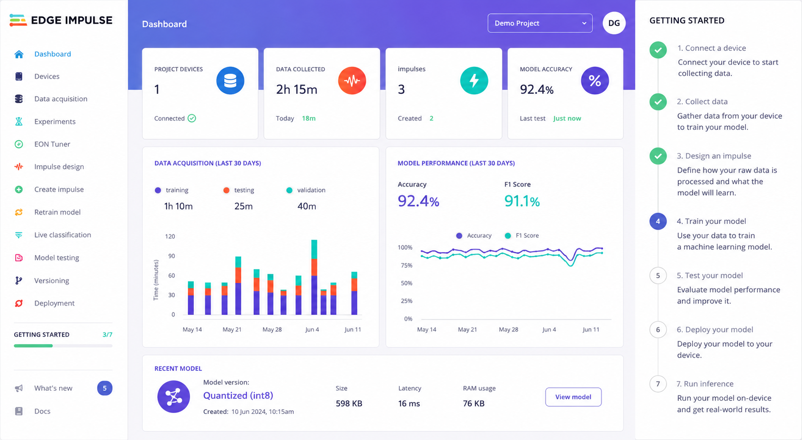802x440 pixels.
Task: Toggle validation series in data acquisition legend
Action: pyautogui.click(x=306, y=190)
